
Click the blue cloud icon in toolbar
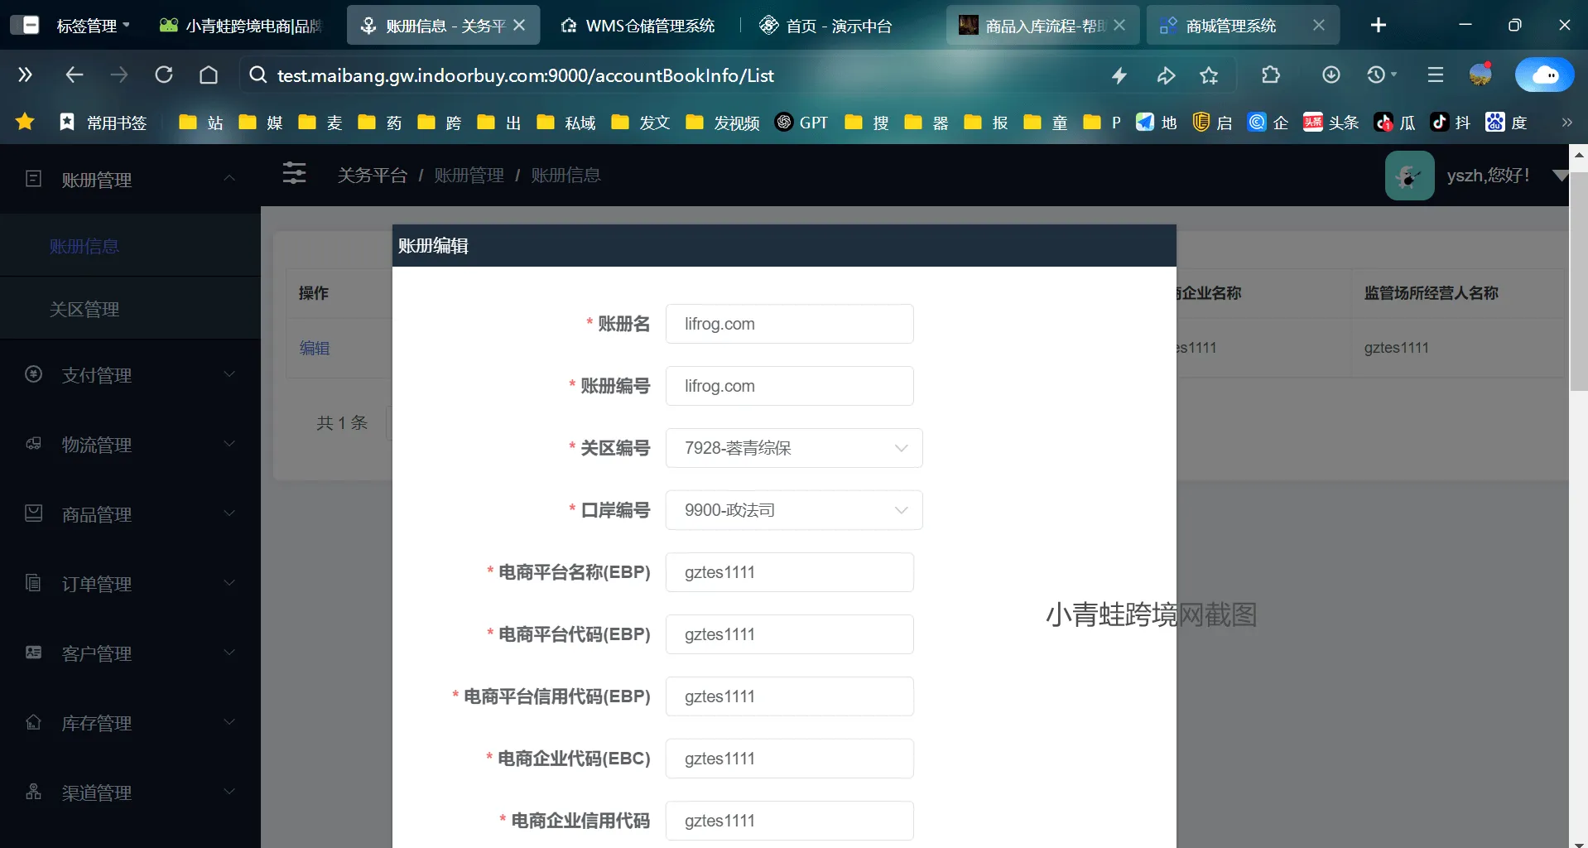click(x=1544, y=75)
